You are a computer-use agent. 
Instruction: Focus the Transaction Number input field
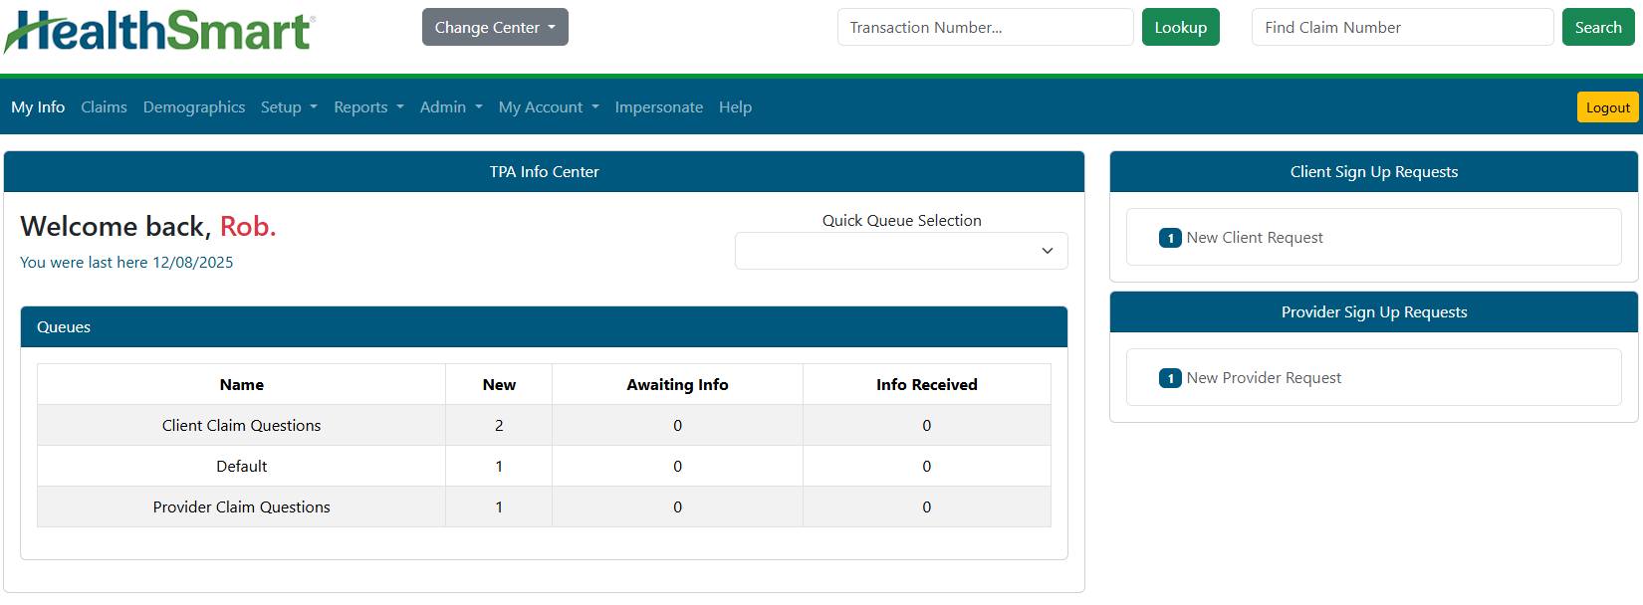tap(985, 28)
